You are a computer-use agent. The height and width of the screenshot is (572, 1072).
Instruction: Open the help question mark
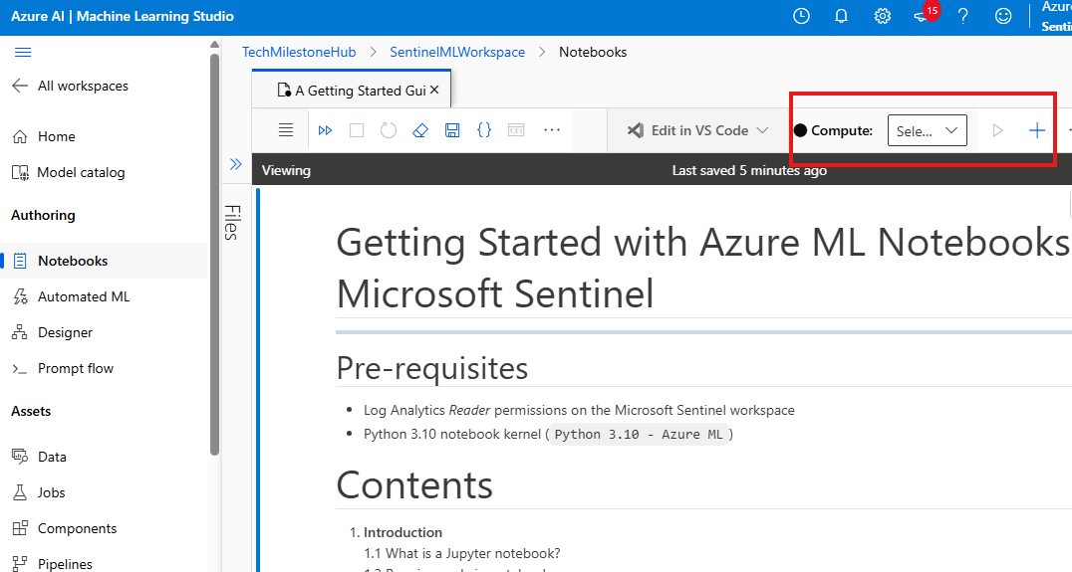(x=963, y=16)
